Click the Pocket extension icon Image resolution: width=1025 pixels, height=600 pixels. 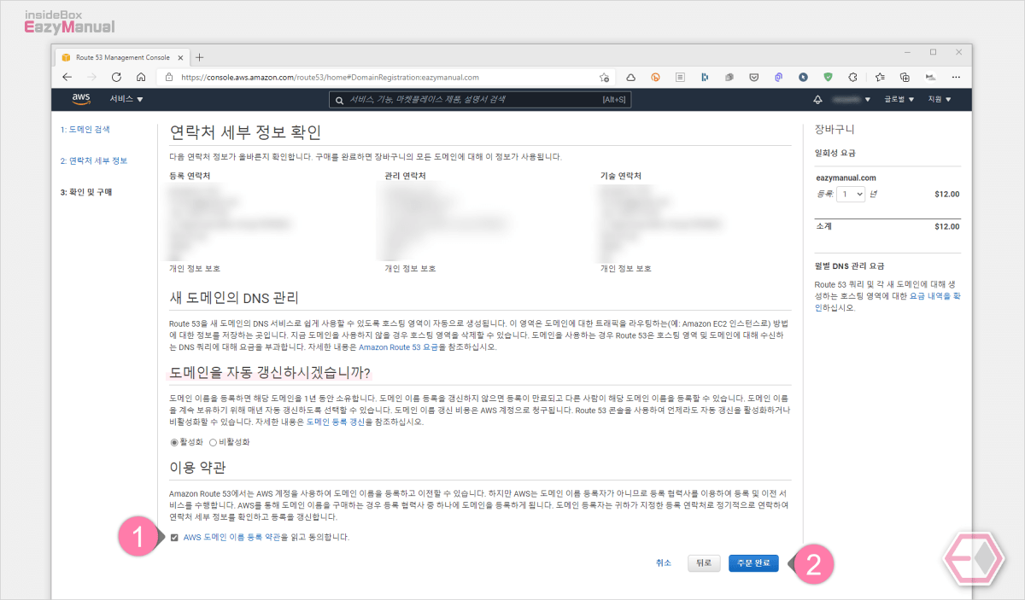tap(754, 77)
